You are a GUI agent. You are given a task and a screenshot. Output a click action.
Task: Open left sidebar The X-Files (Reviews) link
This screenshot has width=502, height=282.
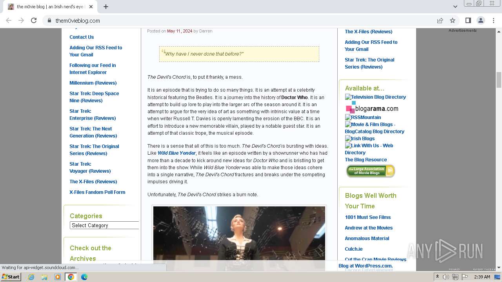(x=93, y=182)
